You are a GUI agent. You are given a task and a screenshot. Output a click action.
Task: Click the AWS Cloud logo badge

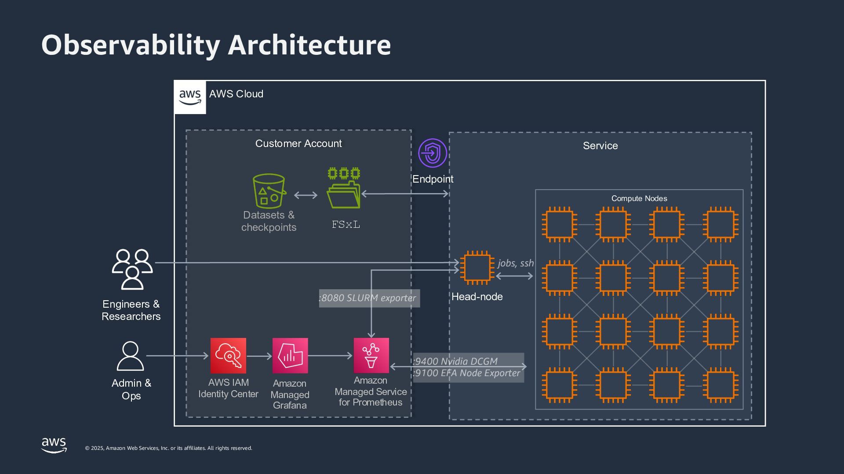pos(190,97)
